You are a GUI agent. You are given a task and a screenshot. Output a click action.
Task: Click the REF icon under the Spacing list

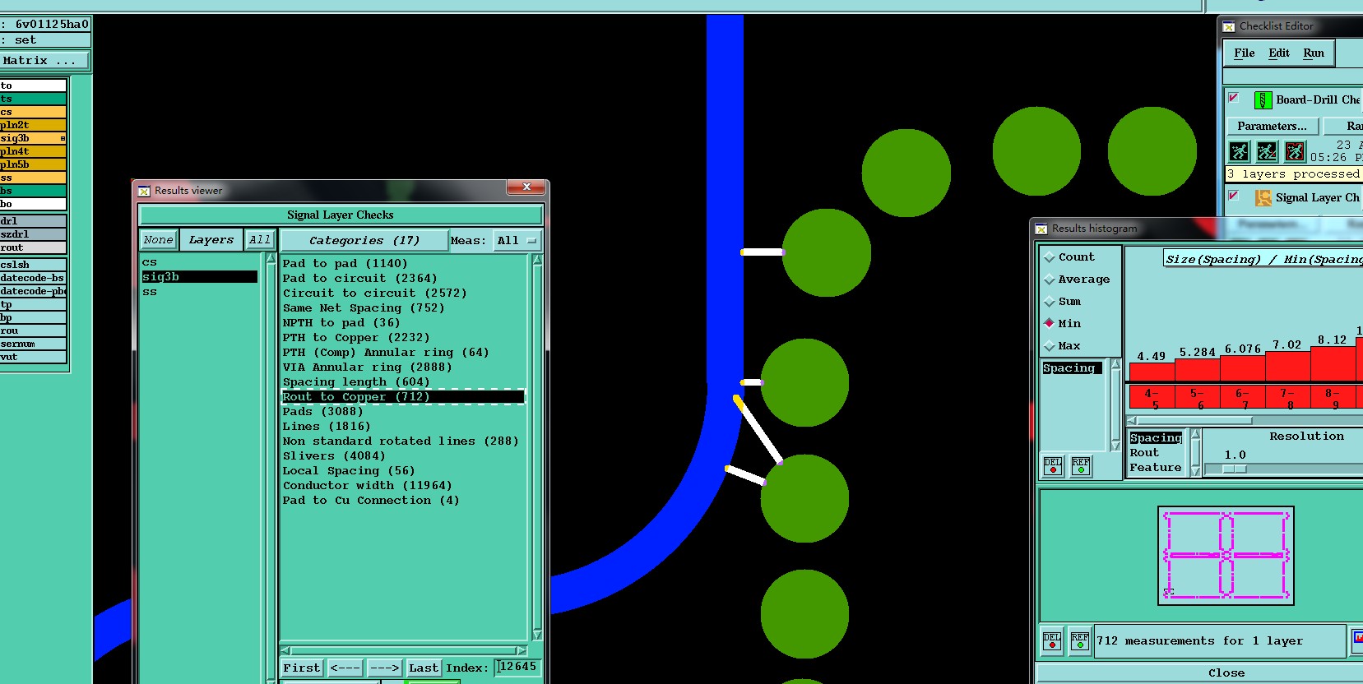click(1081, 466)
